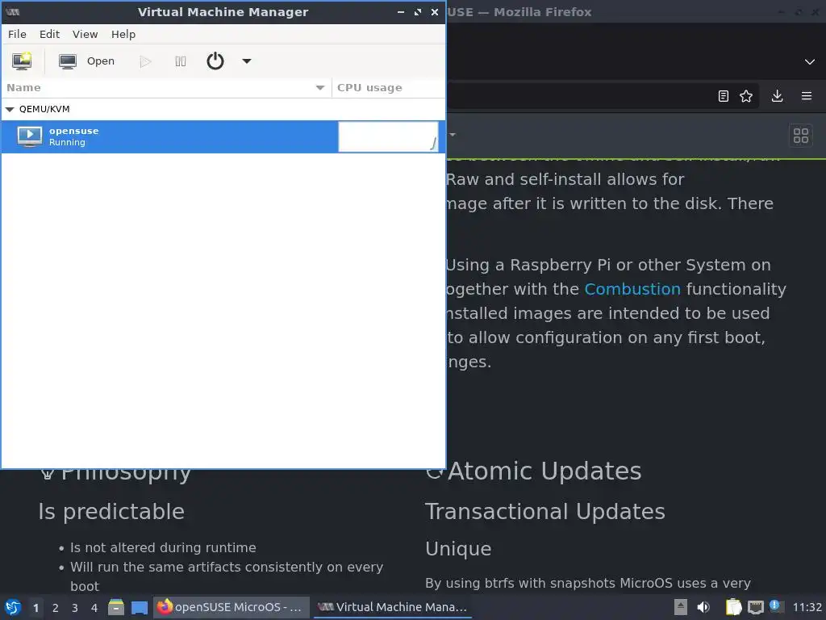Viewport: 826px width, 620px height.
Task: Click the grid icon on webpage
Action: tap(801, 136)
